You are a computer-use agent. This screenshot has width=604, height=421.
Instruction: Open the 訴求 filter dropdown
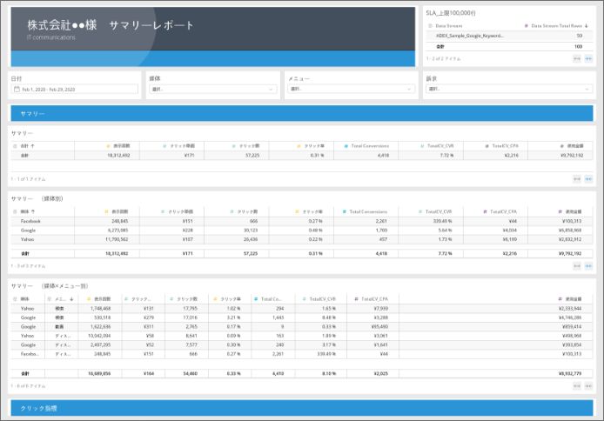tap(509, 89)
